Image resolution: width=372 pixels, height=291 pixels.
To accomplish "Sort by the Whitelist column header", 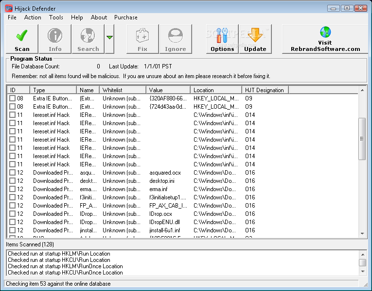I will click(x=123, y=90).
